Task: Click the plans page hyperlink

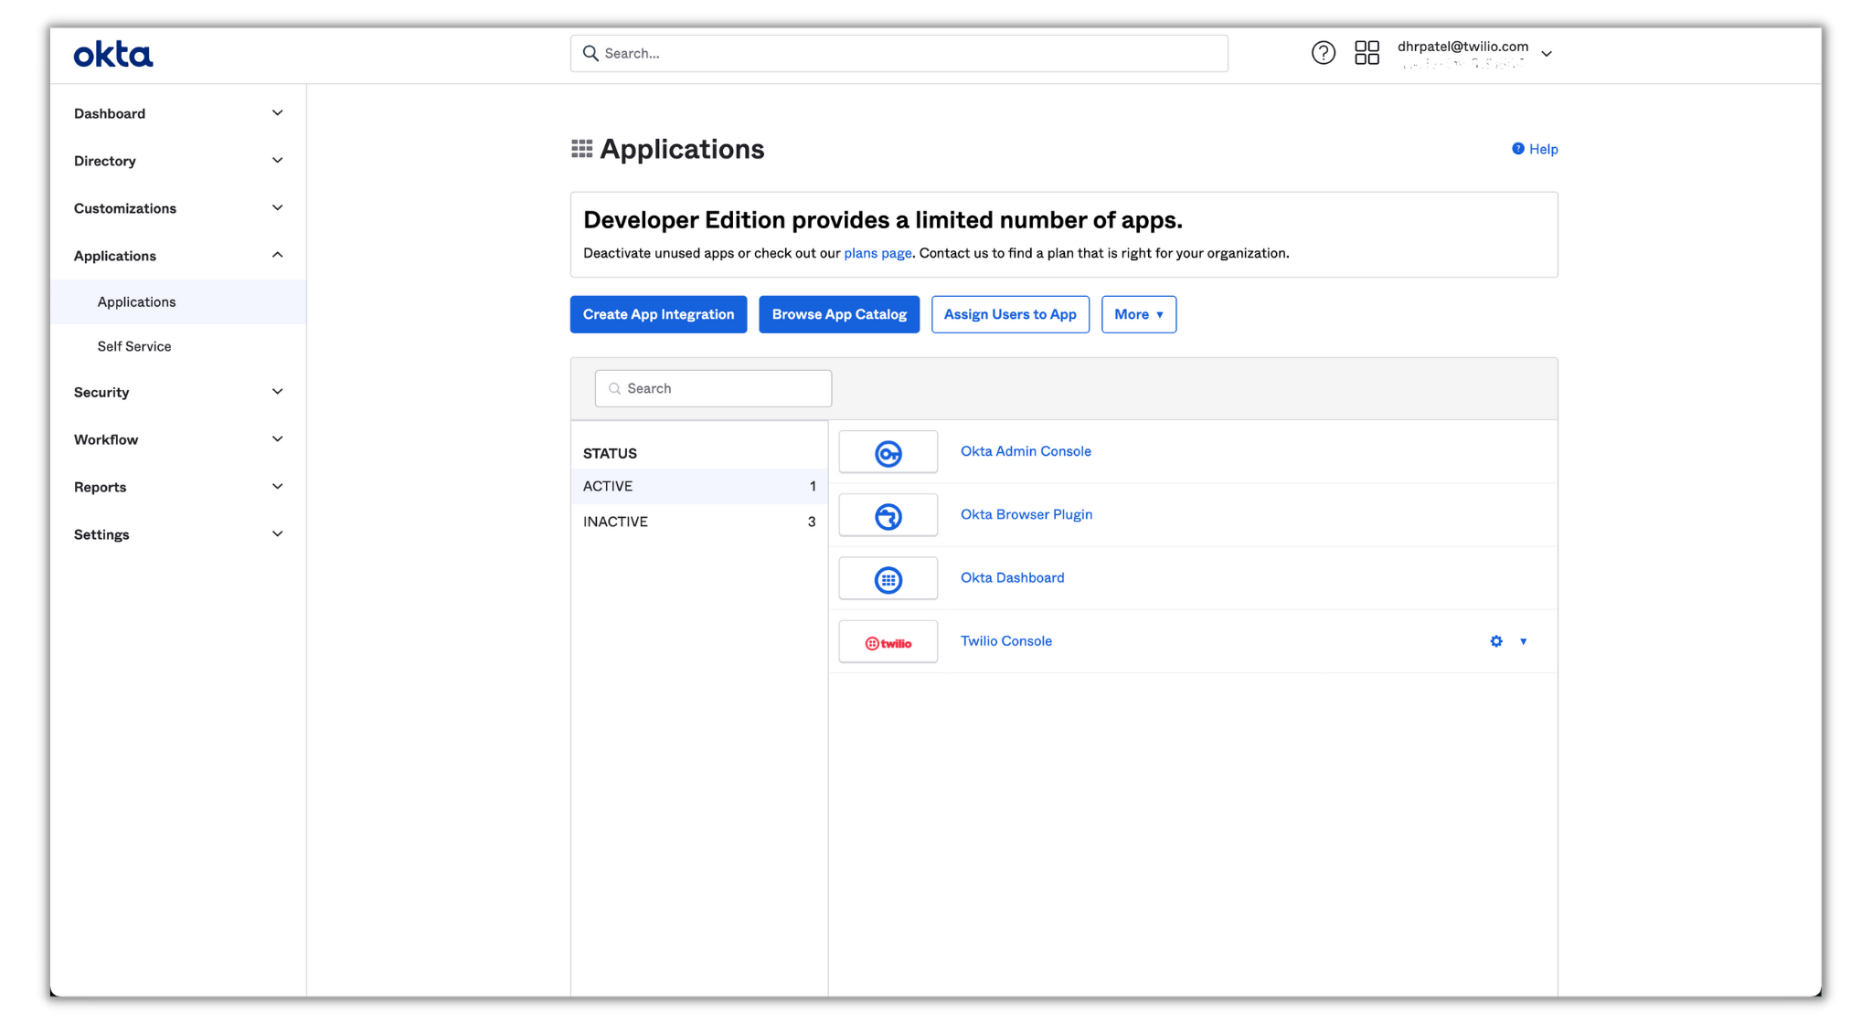Action: tap(878, 252)
